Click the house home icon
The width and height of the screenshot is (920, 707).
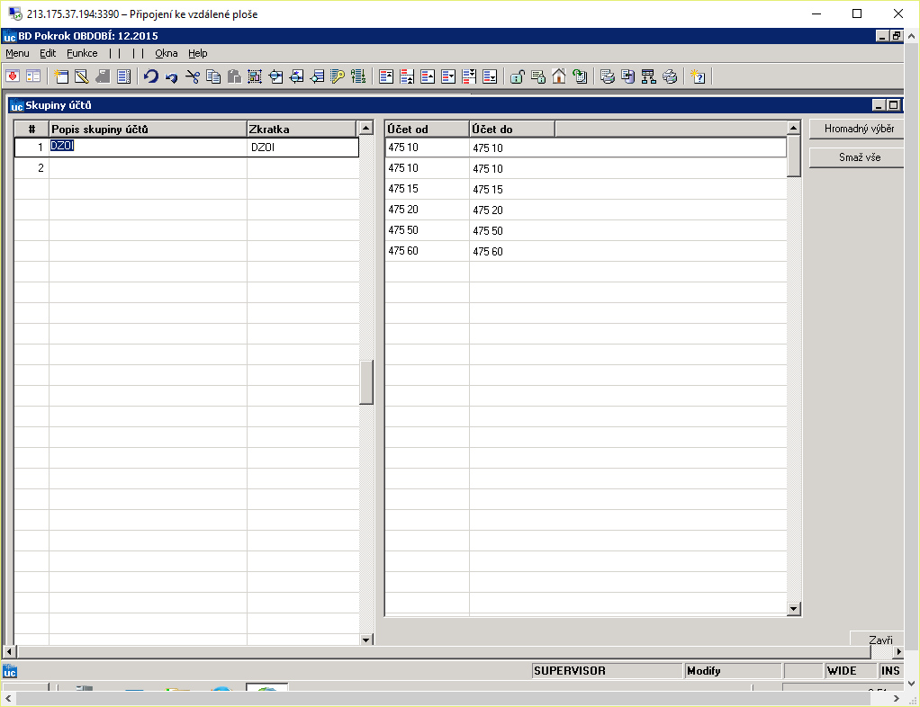pos(558,76)
